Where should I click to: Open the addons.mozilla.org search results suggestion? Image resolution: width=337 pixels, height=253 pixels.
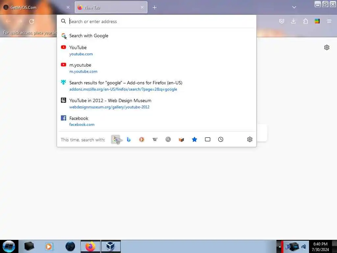coord(156,86)
